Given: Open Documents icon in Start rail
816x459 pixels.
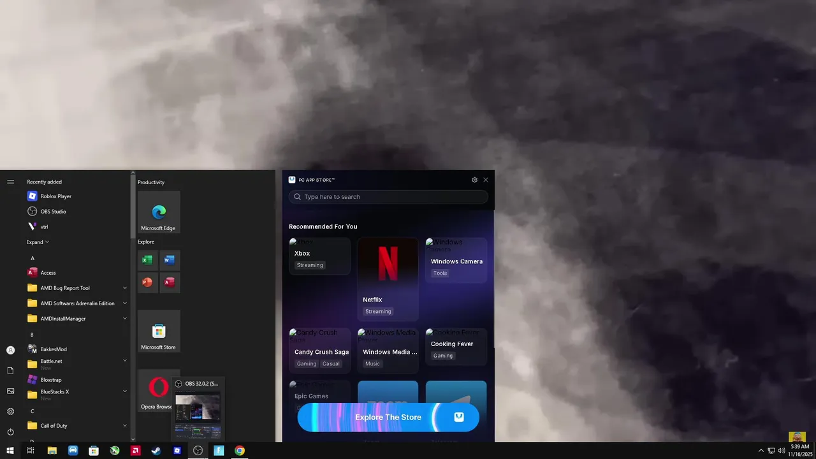Looking at the screenshot, I should [10, 370].
